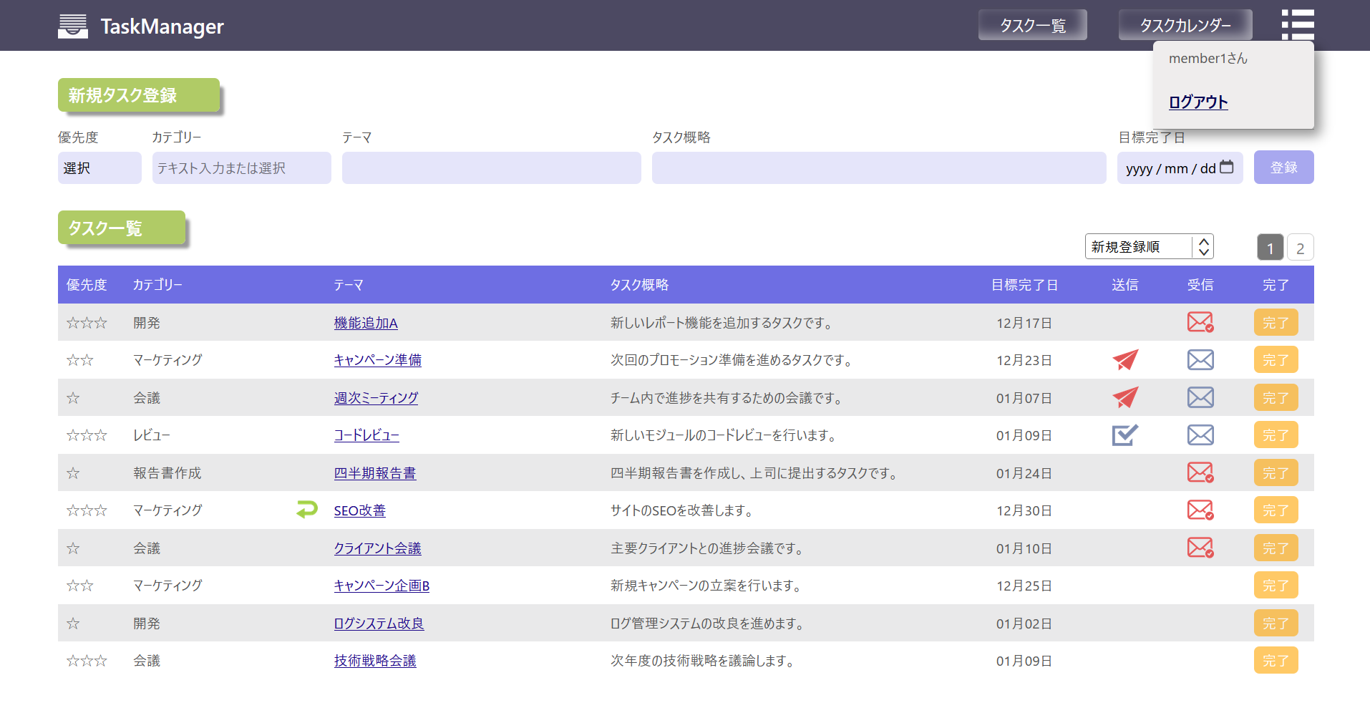Open calendar picker in 目標完了日 field

(1226, 168)
